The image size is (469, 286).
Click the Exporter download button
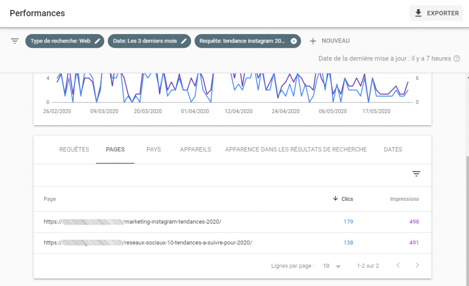436,13
